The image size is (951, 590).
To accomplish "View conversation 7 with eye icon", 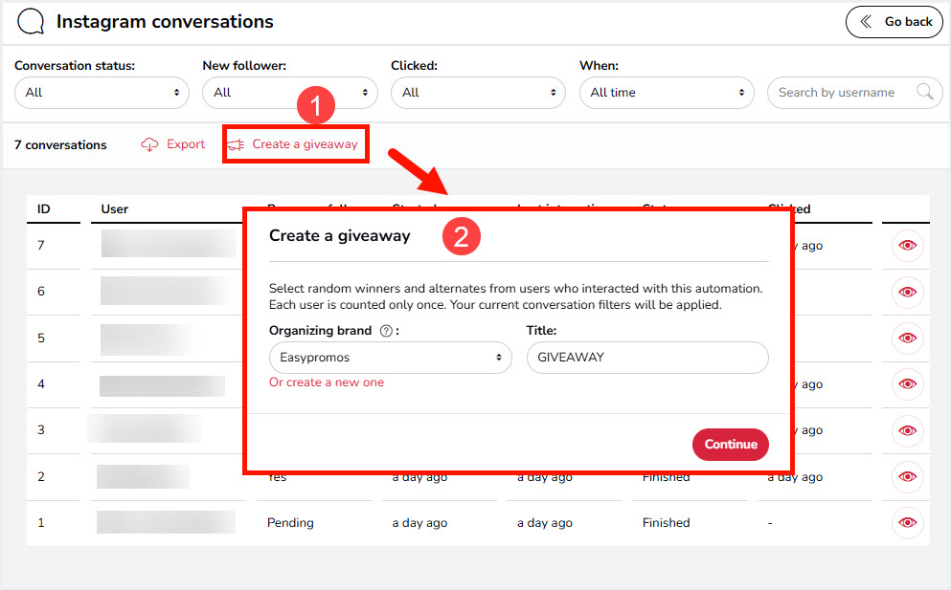I will coord(907,246).
